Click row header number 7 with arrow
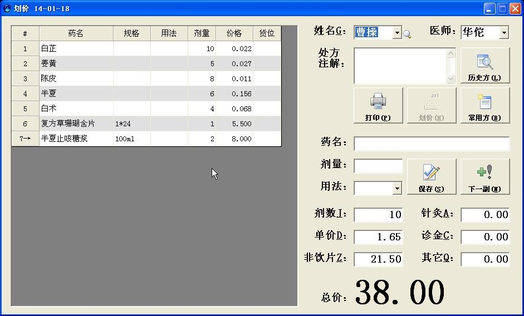The image size is (524, 316). (x=26, y=139)
